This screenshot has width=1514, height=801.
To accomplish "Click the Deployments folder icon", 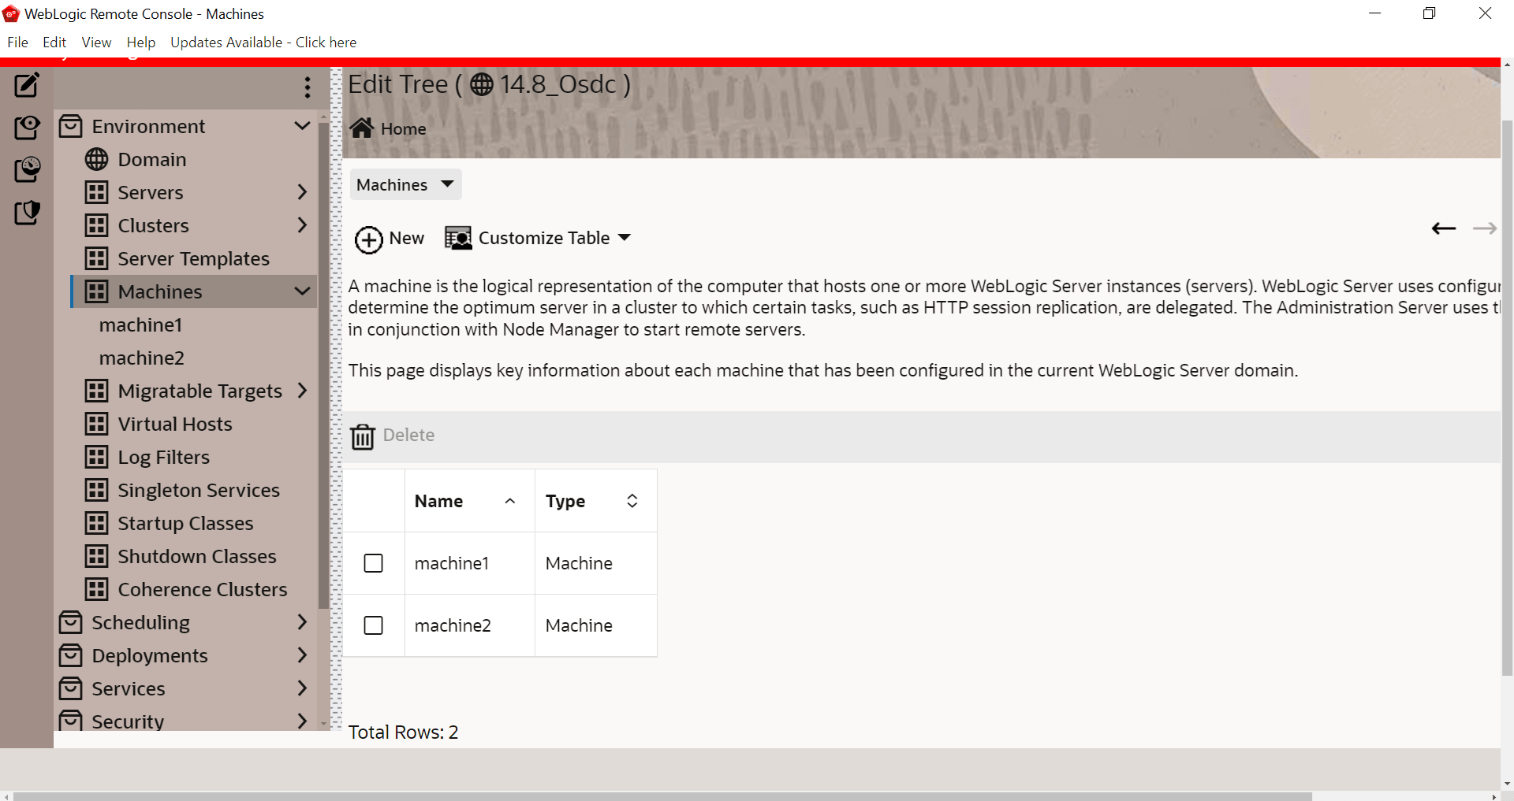I will click(x=71, y=655).
